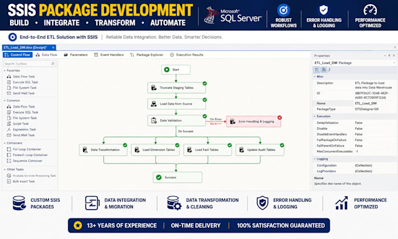Click the Search Toolbox input field
The height and width of the screenshot is (239, 398).
point(29,64)
